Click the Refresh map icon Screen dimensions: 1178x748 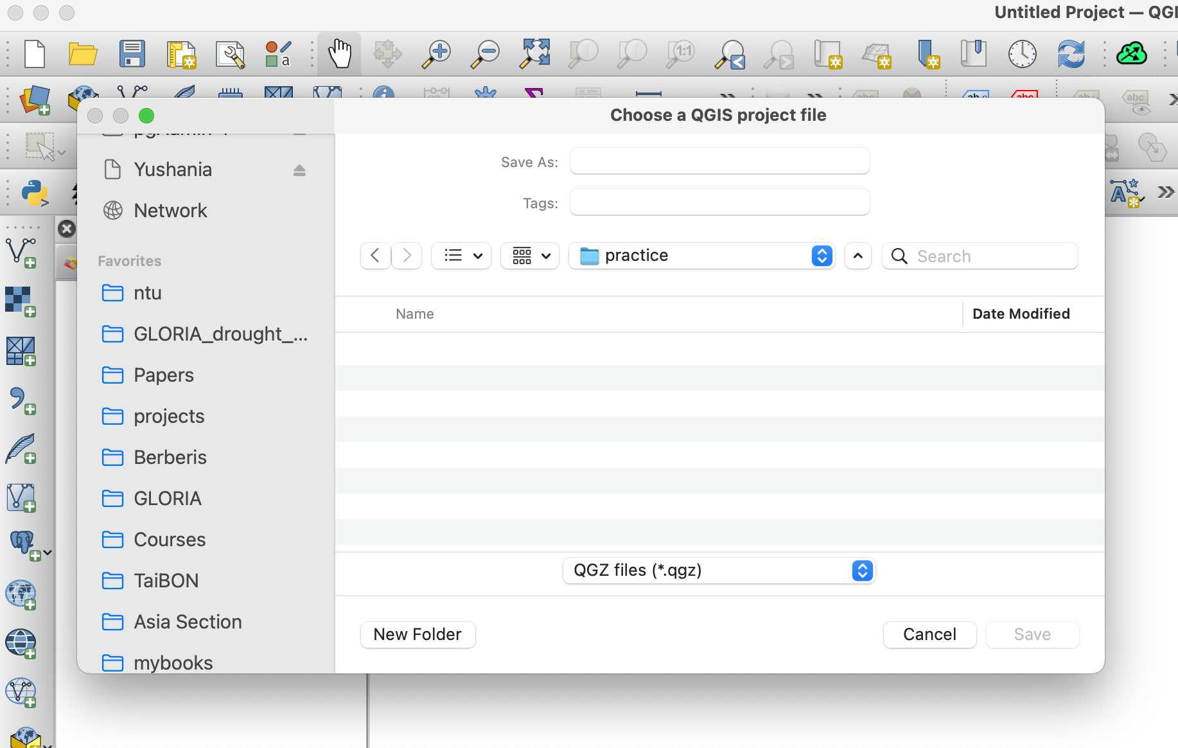point(1071,53)
